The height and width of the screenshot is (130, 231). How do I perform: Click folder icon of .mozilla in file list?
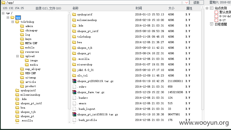click(74, 59)
